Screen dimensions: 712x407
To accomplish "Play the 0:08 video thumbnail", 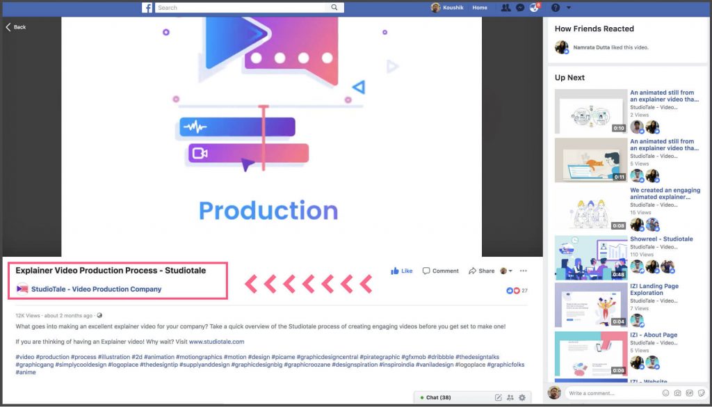I will tap(591, 209).
